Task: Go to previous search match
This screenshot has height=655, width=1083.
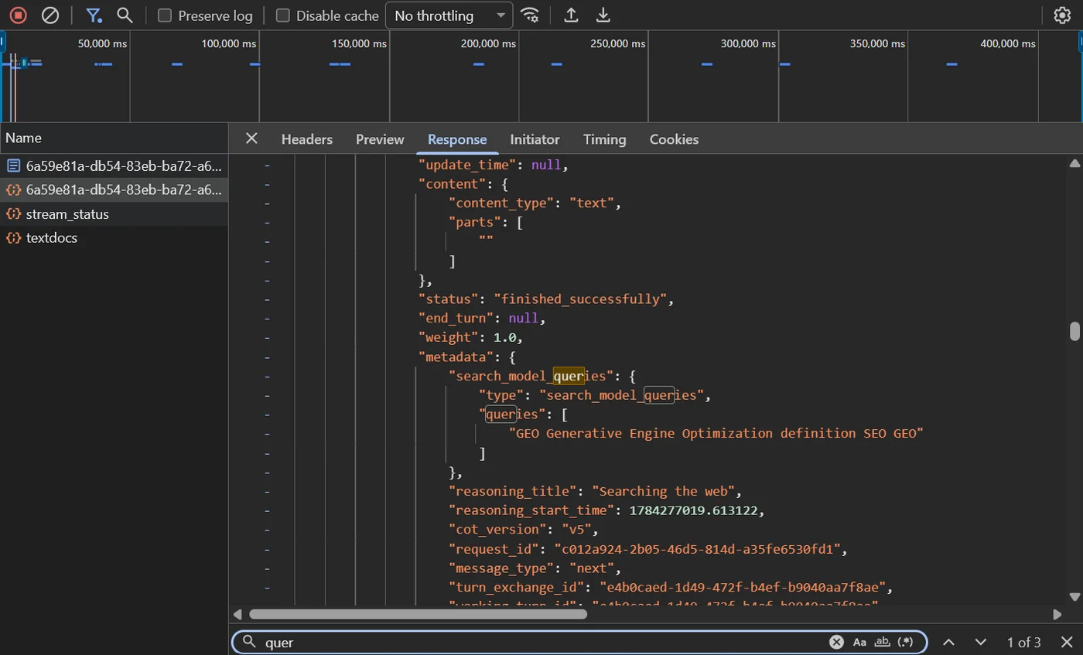Action: click(949, 642)
